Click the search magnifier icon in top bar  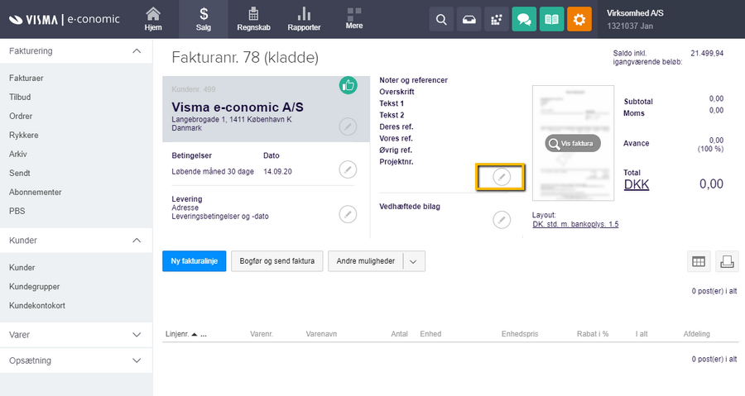coord(441,19)
